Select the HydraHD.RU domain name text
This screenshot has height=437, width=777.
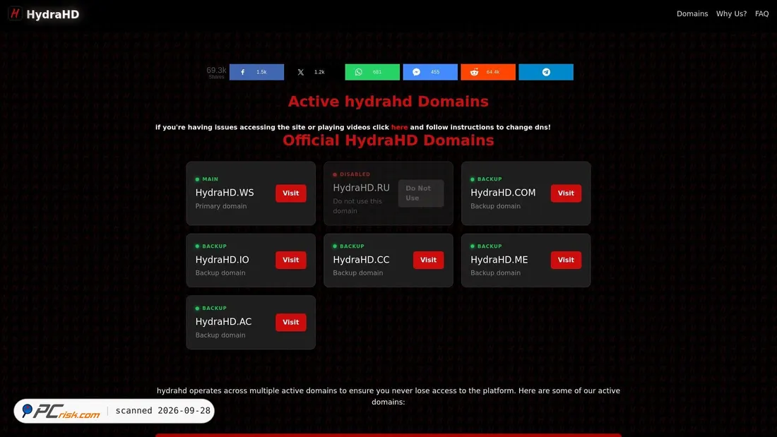pyautogui.click(x=361, y=188)
